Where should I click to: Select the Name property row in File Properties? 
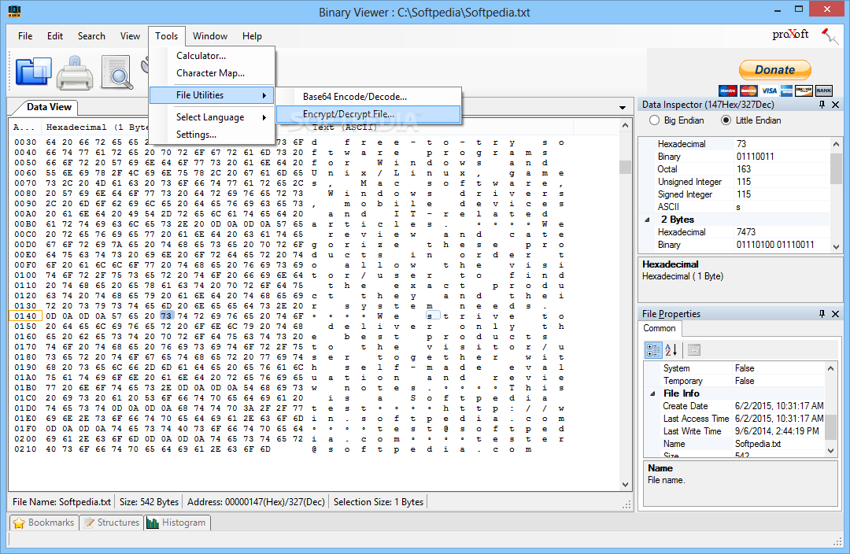point(734,444)
